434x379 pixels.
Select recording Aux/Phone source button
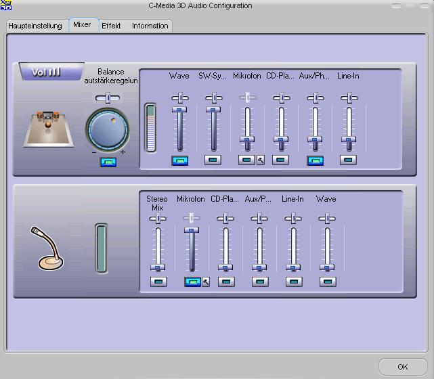(260, 282)
